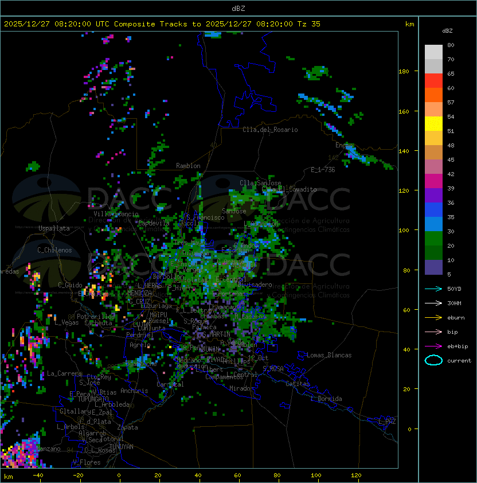Click the 'dBZ' heading above color scale
This screenshot has width=477, height=483.
447,31
